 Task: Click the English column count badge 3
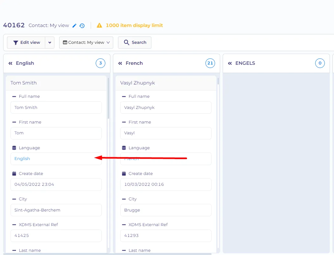(x=101, y=63)
